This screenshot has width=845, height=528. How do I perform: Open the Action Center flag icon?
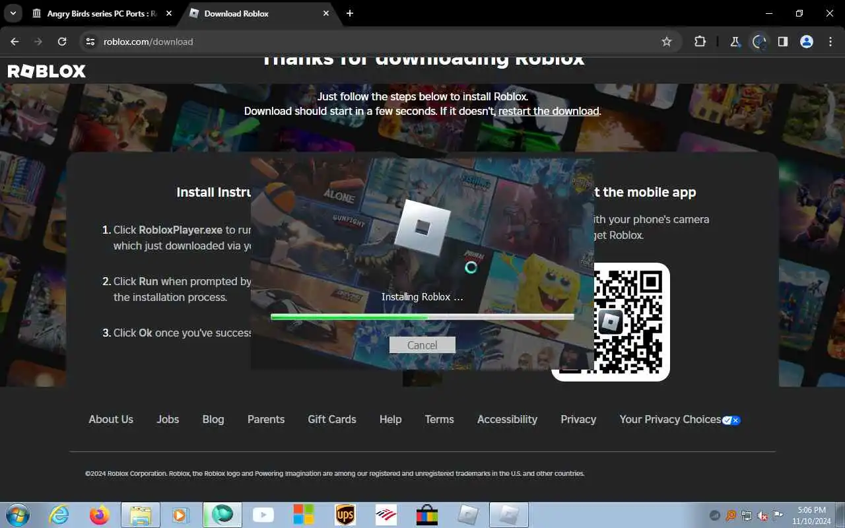tap(778, 515)
